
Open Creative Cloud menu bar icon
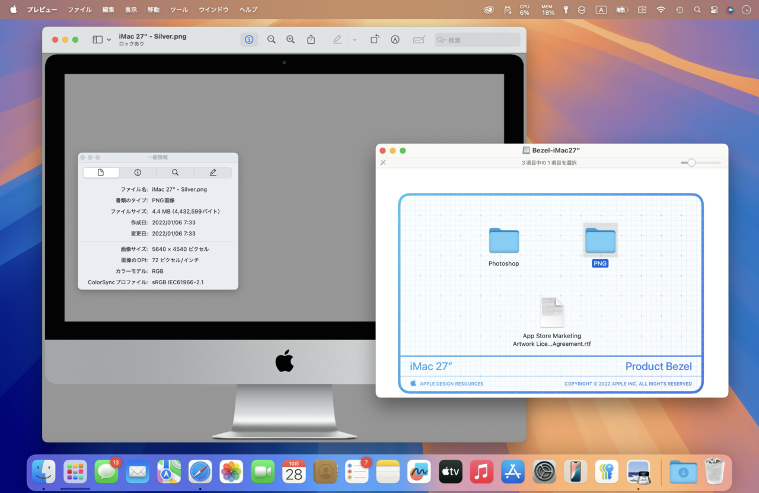pyautogui.click(x=488, y=9)
